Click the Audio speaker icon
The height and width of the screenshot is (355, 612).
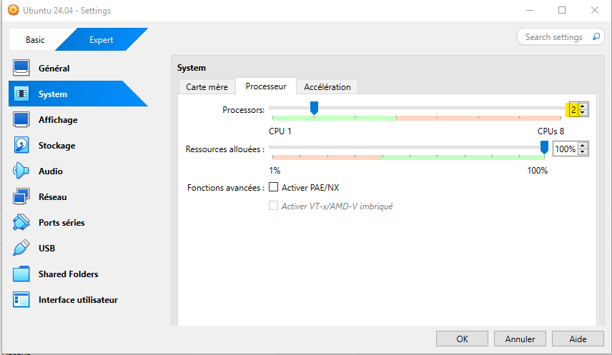tap(21, 171)
